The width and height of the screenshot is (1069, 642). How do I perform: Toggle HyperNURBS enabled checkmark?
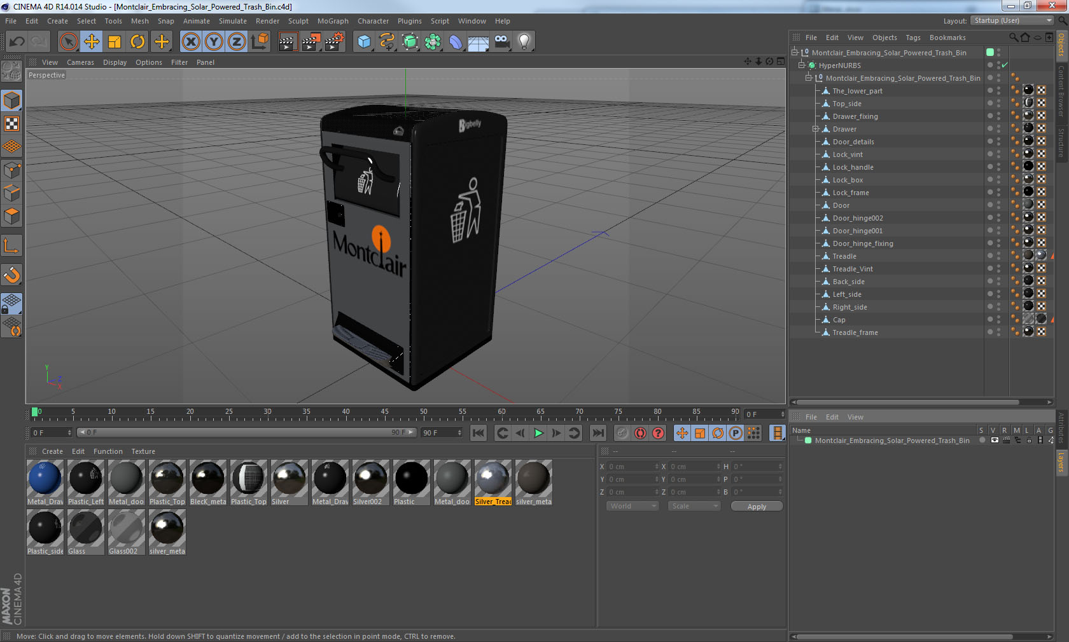click(x=1005, y=65)
